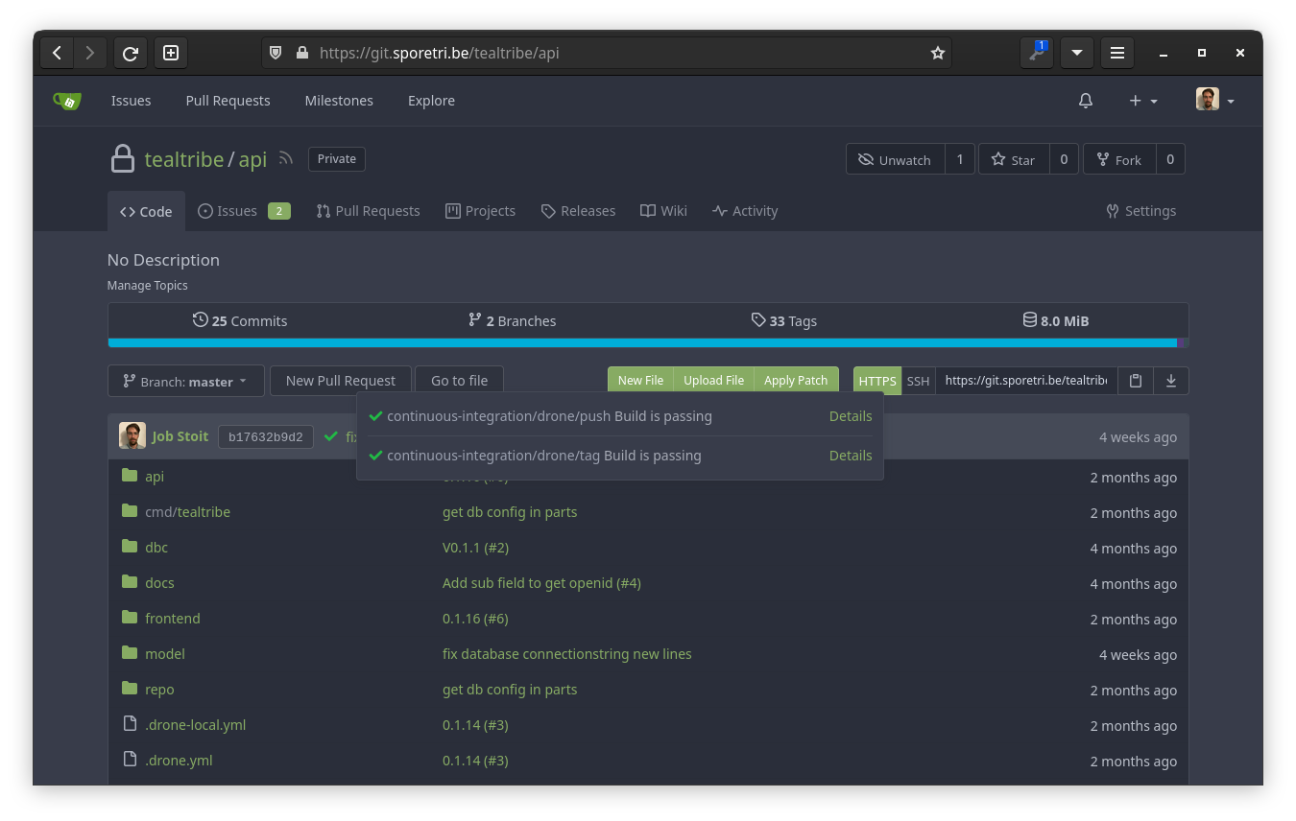Star the api repository
Viewport: 1296px width, 821px height.
pos(1013,159)
